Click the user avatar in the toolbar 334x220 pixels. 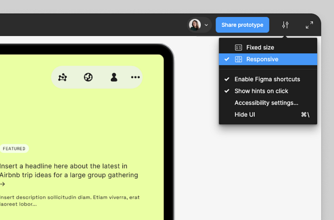(195, 25)
